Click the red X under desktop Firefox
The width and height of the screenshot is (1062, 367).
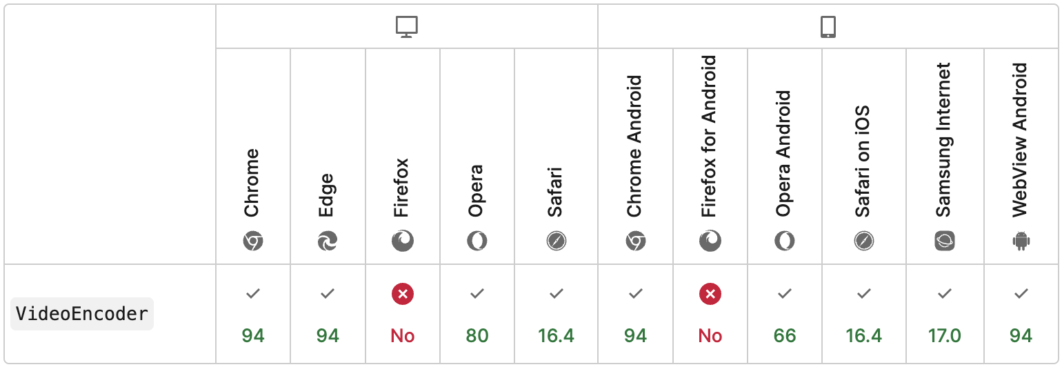pyautogui.click(x=403, y=295)
